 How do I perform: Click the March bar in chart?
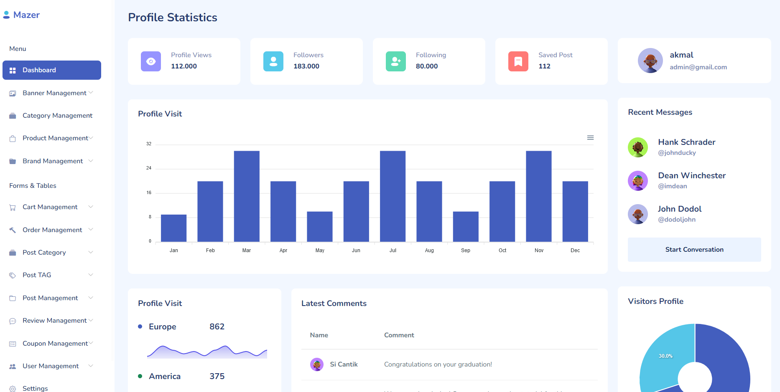pyautogui.click(x=247, y=196)
